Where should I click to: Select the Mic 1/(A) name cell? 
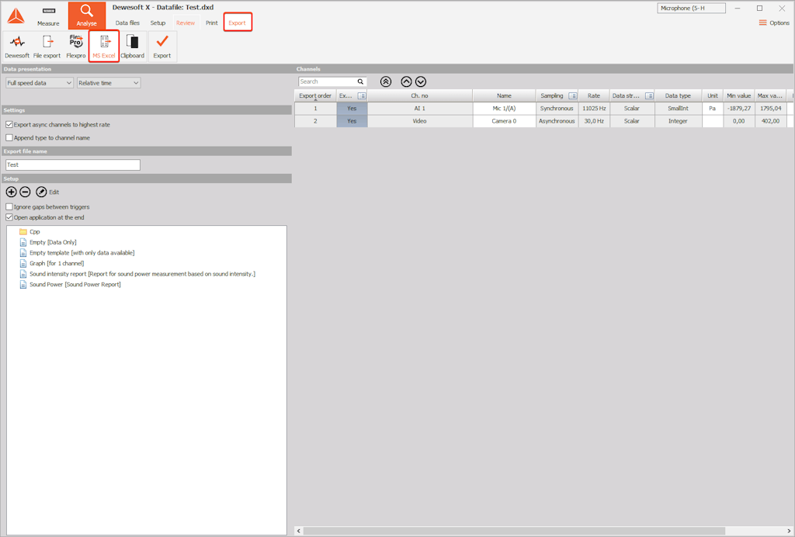tap(504, 109)
